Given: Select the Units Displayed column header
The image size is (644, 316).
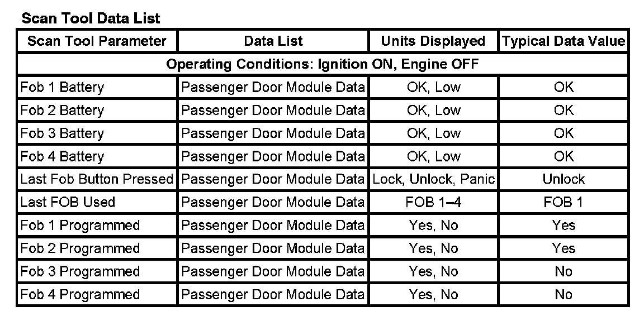Looking at the screenshot, I should click(433, 41).
